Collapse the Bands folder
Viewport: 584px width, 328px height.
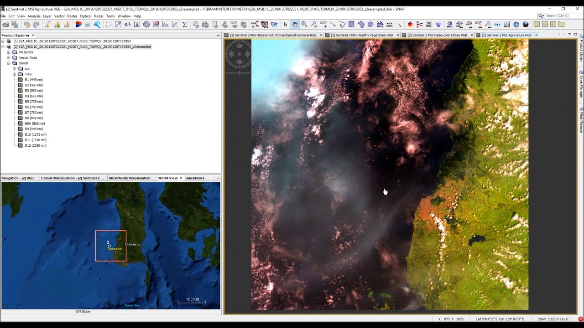click(x=9, y=63)
